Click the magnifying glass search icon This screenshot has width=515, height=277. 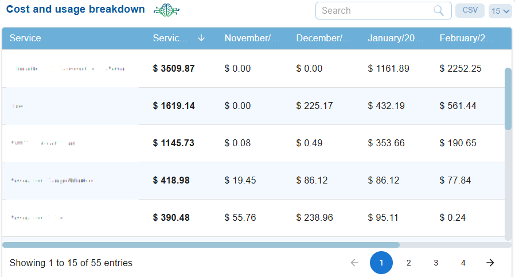tap(439, 10)
